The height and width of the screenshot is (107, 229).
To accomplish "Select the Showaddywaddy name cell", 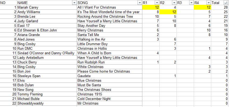I will 47,103.
